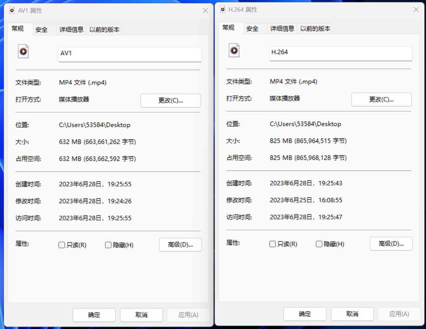Open the 详细信息 tab for AV1
Image resolution: width=426 pixels, height=329 pixels.
tap(71, 29)
